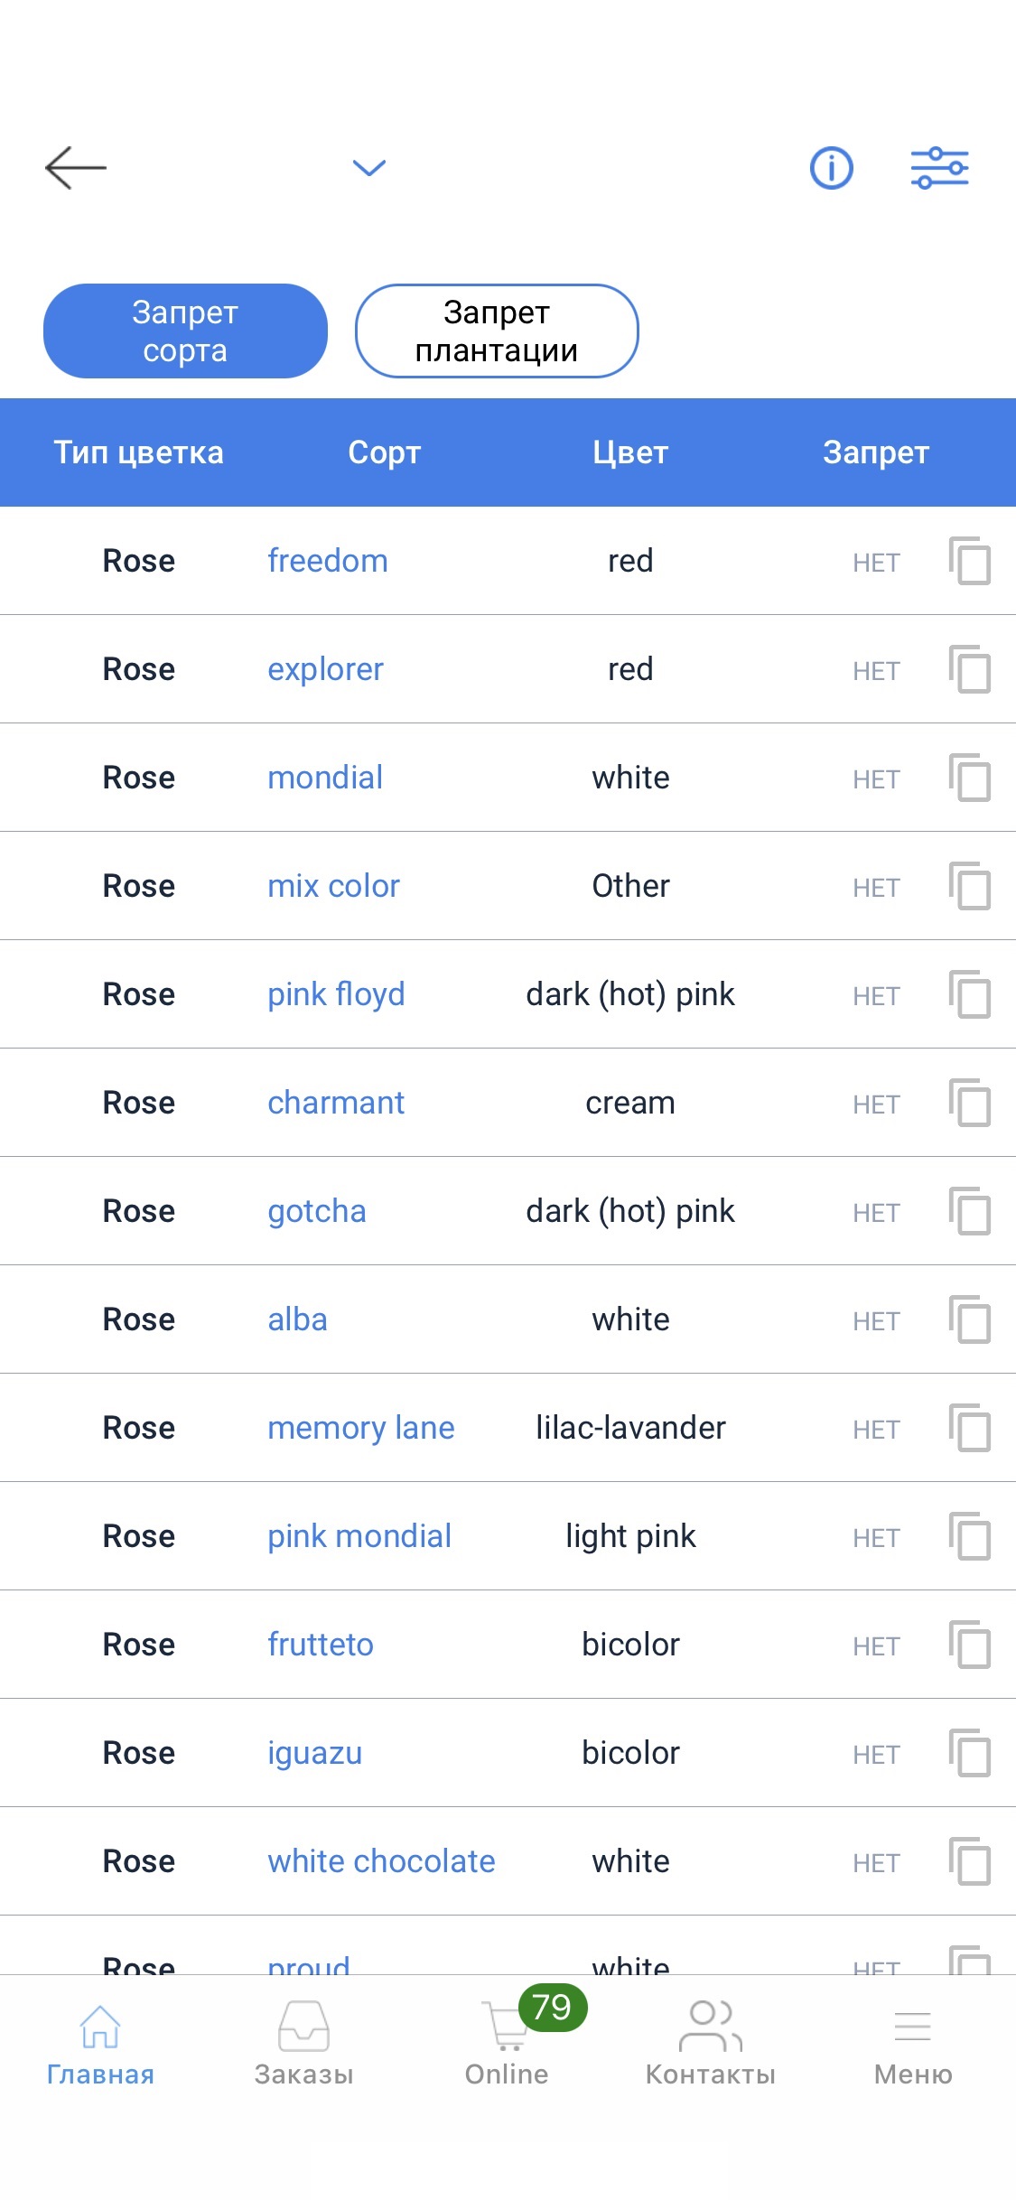Sort by the Сорт column header

385,452
